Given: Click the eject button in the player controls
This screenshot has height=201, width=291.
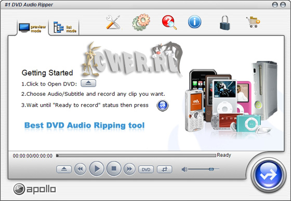Looking at the screenshot, I should pos(64,169).
